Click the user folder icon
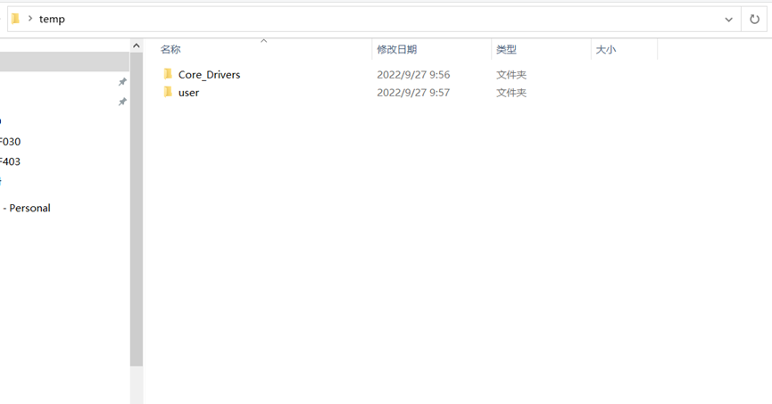The image size is (772, 404). (167, 92)
